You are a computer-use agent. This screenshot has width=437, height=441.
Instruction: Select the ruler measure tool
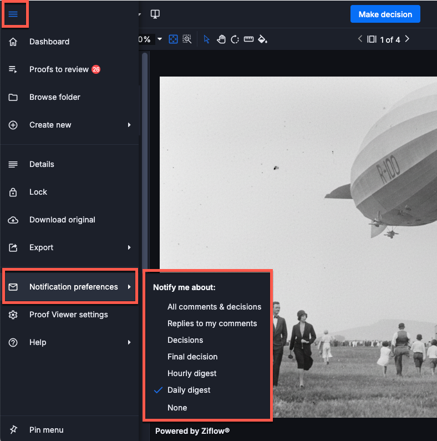248,39
